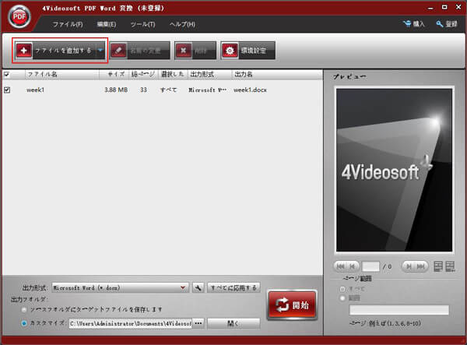Click the 開く open folder button
467x345 pixels.
233,323
